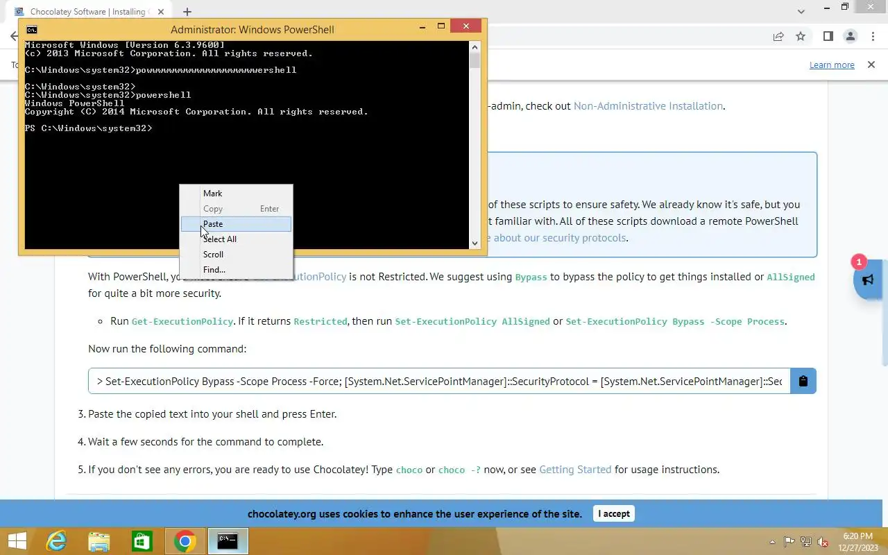Click the muted volume tray icon

(823, 542)
